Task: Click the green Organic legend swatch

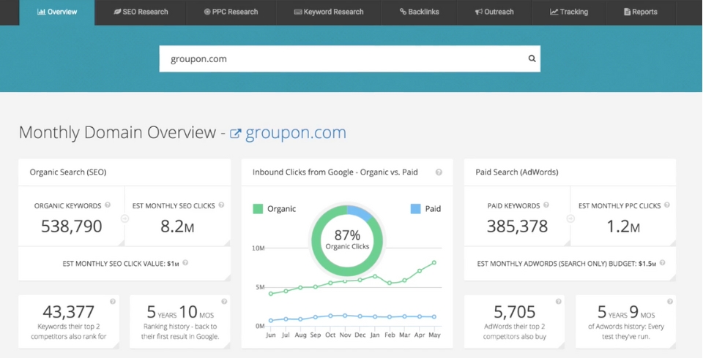Action: coord(258,208)
